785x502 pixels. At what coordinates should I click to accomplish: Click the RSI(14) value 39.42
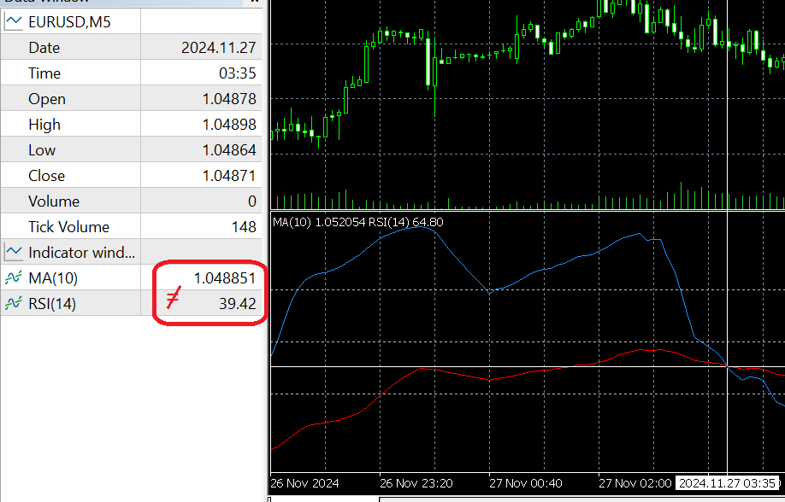tap(238, 303)
